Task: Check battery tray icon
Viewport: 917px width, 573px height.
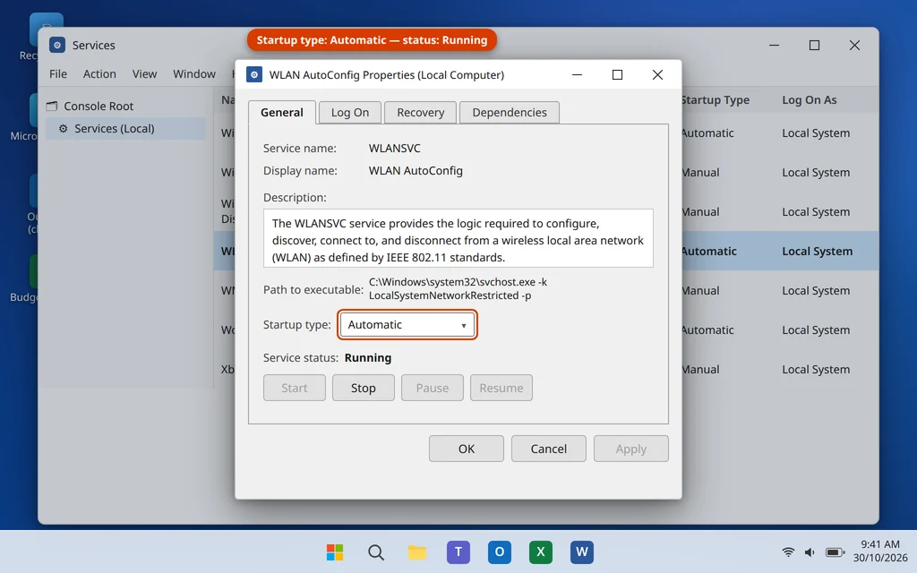Action: [835, 552]
